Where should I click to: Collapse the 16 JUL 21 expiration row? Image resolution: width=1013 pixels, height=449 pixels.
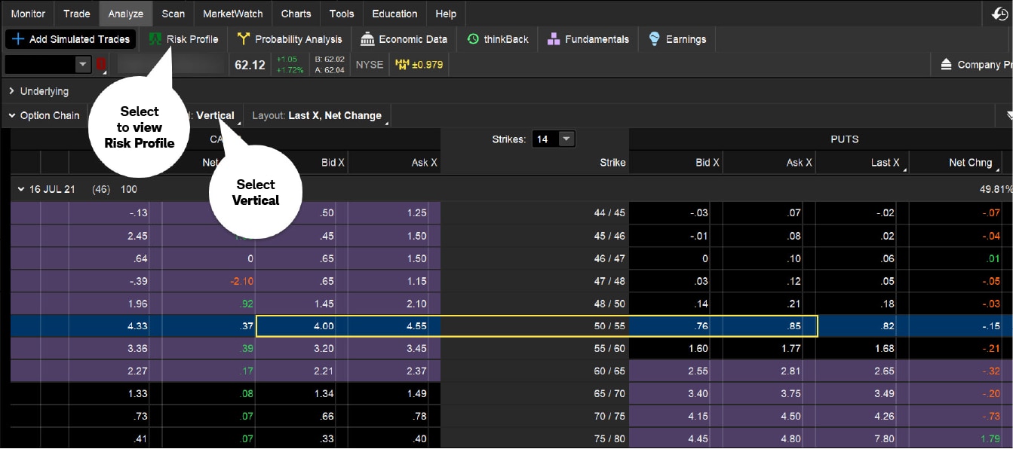point(21,189)
